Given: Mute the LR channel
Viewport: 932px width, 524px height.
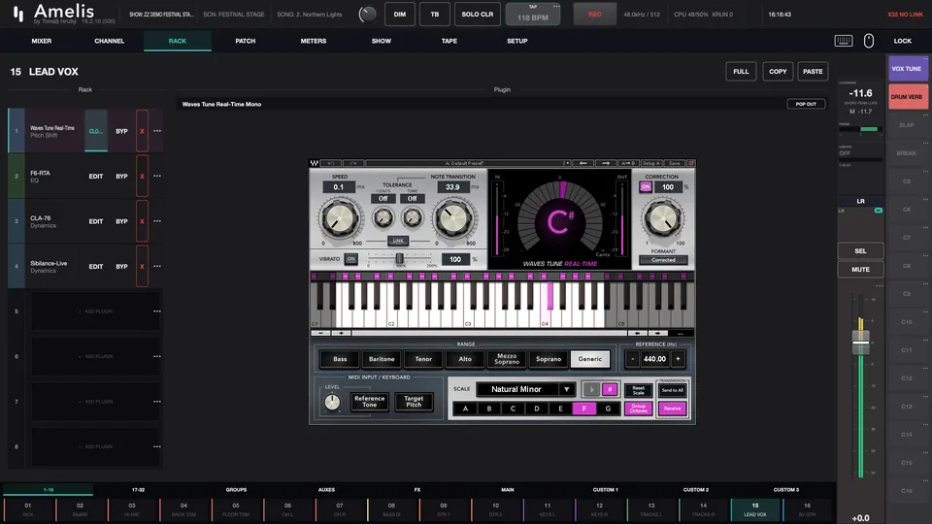Looking at the screenshot, I should click(x=860, y=269).
